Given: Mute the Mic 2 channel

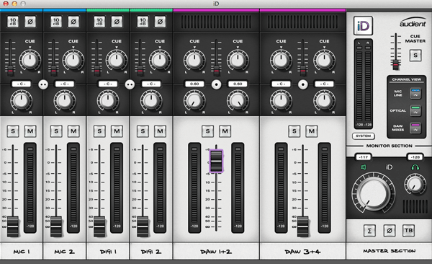Looking at the screenshot, I should (x=73, y=131).
